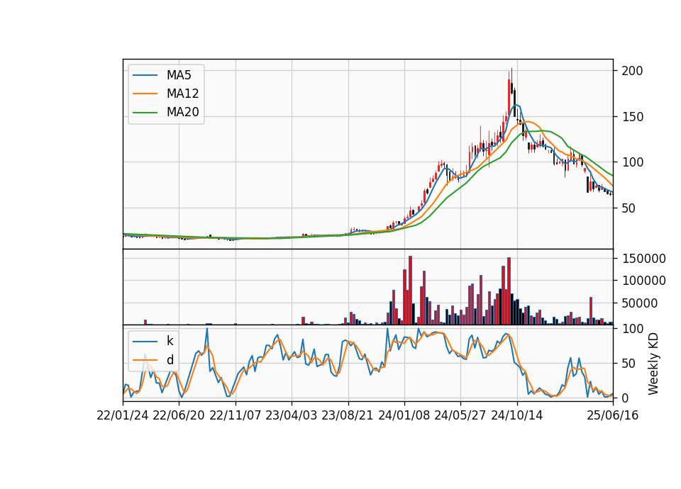Click the orange MA12 legend line sample
The width and height of the screenshot is (681, 489).
point(145,94)
